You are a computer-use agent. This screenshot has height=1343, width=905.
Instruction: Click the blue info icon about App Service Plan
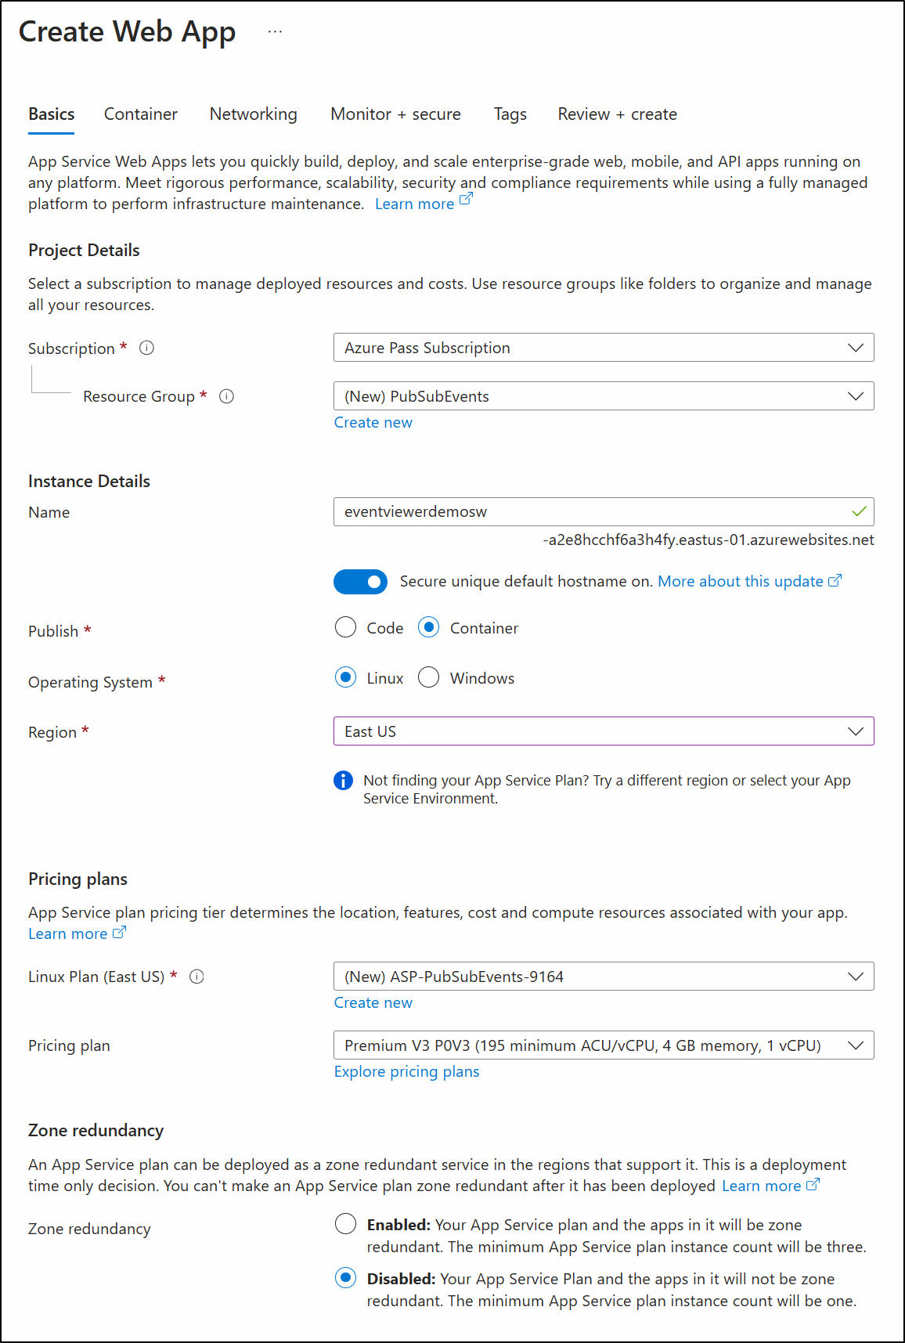[343, 781]
